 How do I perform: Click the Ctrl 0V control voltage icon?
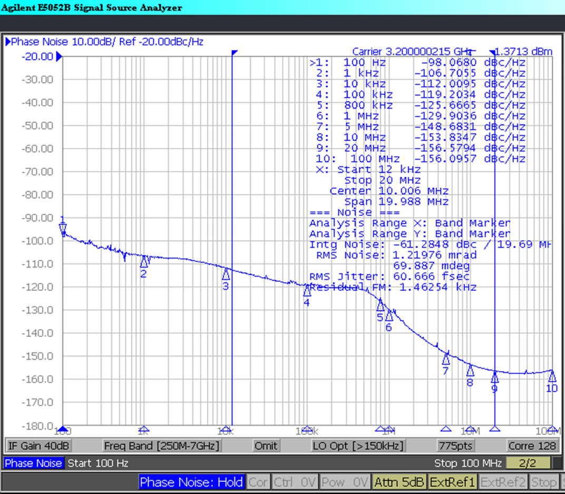click(295, 482)
